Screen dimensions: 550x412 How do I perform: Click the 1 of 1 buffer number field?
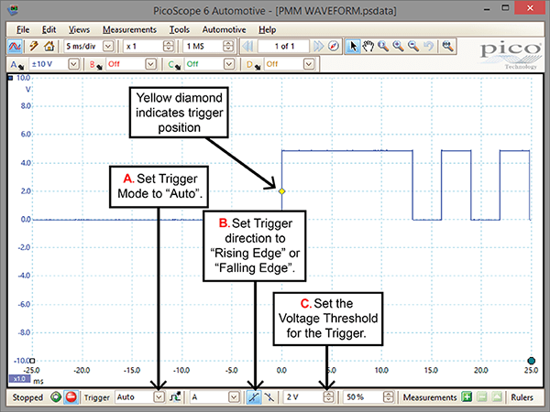[x=284, y=47]
